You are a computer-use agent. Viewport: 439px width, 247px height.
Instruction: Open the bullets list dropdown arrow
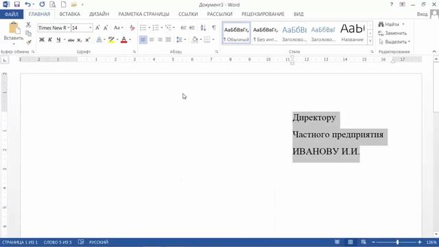coord(150,27)
